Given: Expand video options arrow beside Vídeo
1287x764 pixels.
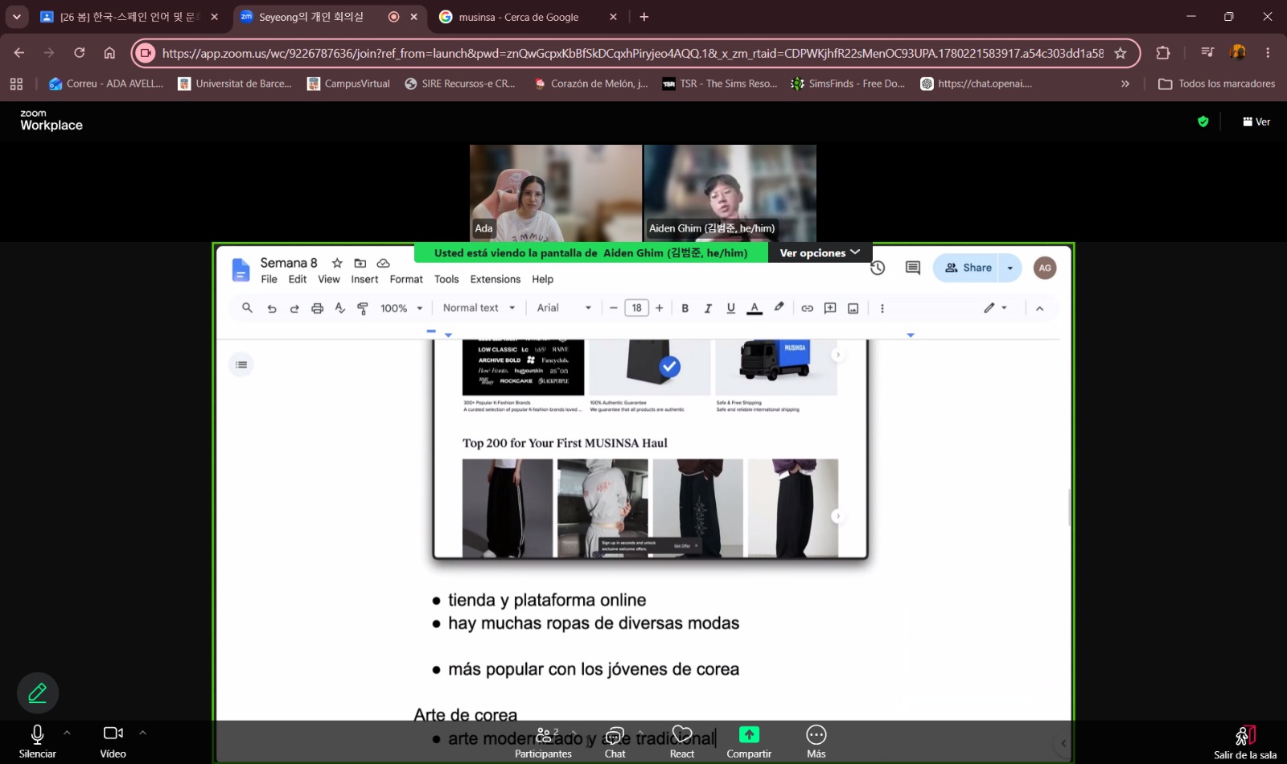Looking at the screenshot, I should [x=142, y=733].
